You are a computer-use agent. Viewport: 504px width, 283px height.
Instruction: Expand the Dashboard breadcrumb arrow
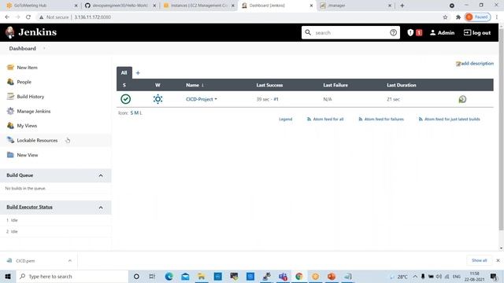point(44,49)
